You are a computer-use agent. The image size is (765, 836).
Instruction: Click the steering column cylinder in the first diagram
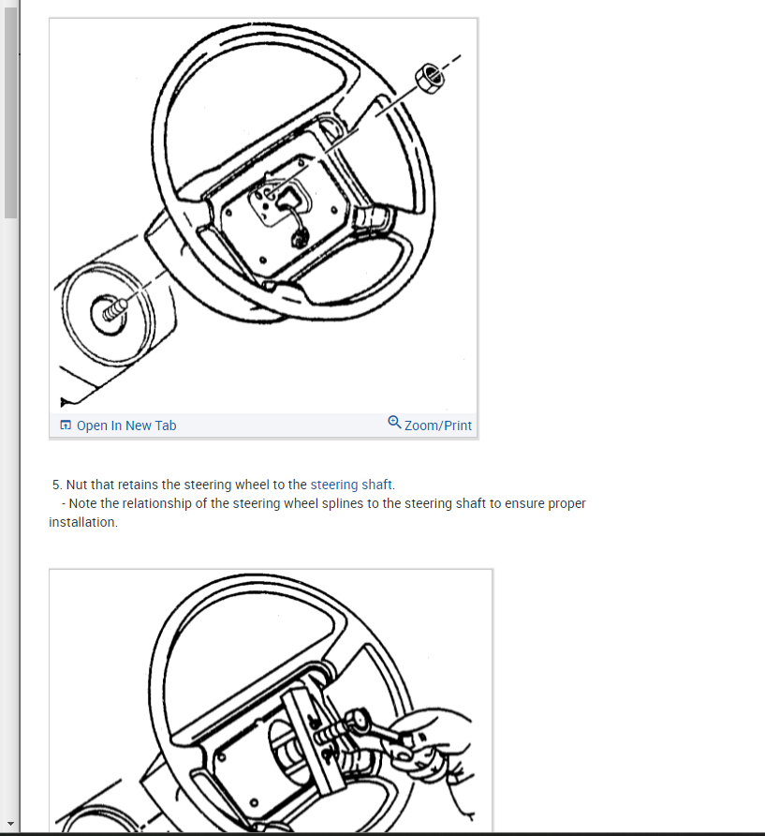pyautogui.click(x=110, y=315)
